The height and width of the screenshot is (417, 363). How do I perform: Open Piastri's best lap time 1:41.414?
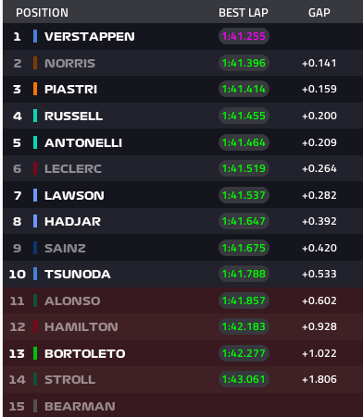[x=244, y=89]
